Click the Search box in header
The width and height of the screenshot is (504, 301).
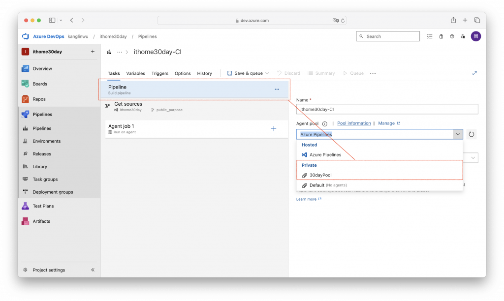(x=388, y=36)
